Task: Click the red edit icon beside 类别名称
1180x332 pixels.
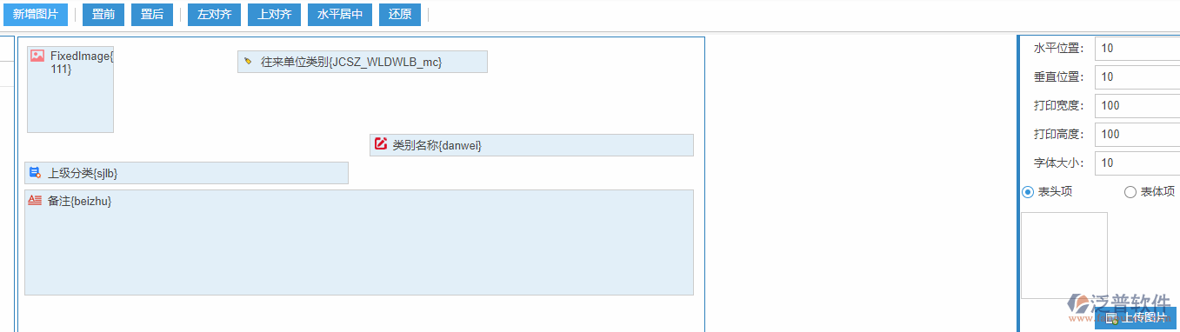Action: (x=380, y=144)
